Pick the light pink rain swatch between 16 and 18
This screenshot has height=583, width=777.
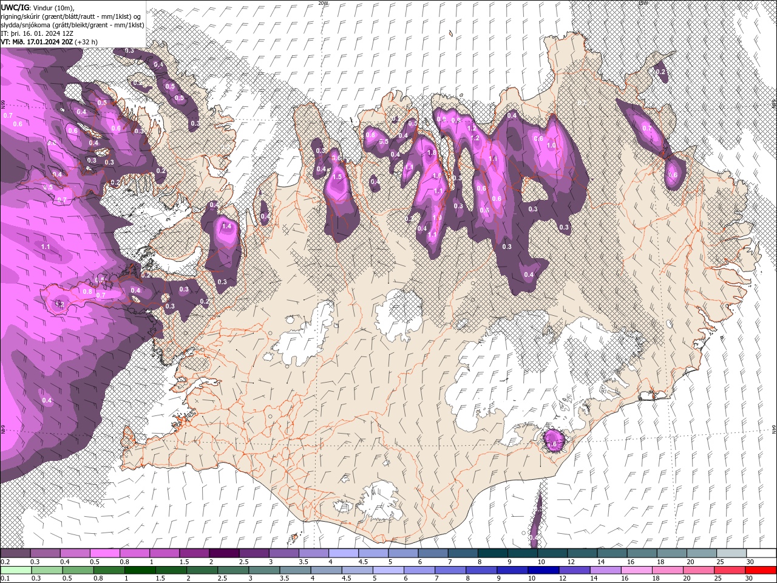636,570
